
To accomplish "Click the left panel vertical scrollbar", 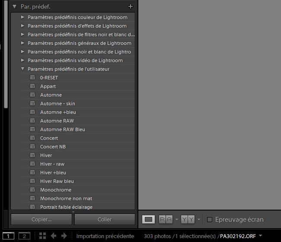I will point(6,53).
